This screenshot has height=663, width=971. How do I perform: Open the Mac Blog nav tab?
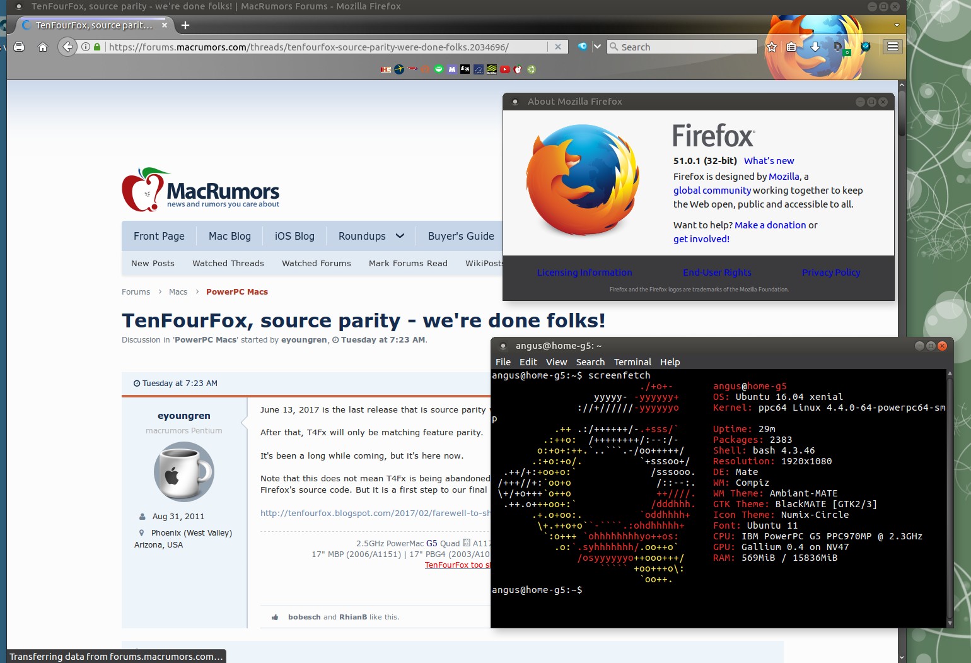click(x=230, y=236)
